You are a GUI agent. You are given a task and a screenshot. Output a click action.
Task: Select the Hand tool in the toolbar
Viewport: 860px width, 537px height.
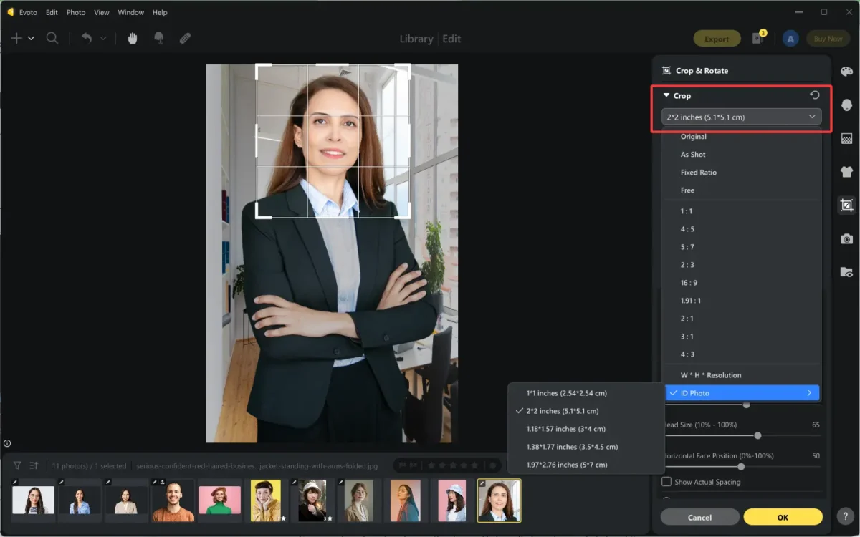pos(132,38)
